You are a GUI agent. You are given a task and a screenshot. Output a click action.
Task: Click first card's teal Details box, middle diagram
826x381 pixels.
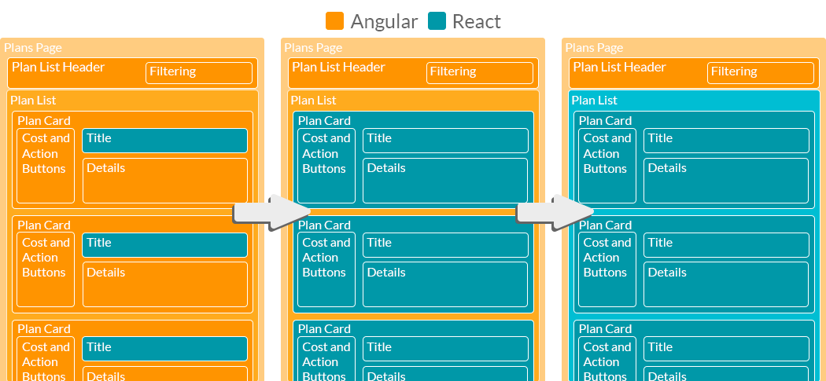446,181
